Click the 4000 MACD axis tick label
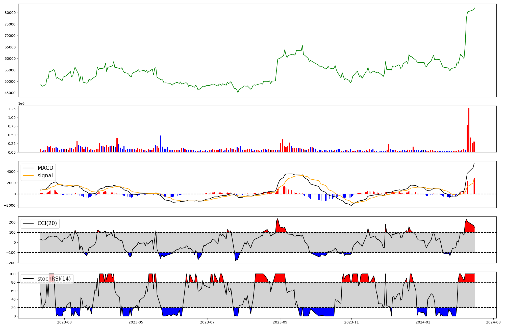The width and height of the screenshot is (505, 328). coord(11,172)
